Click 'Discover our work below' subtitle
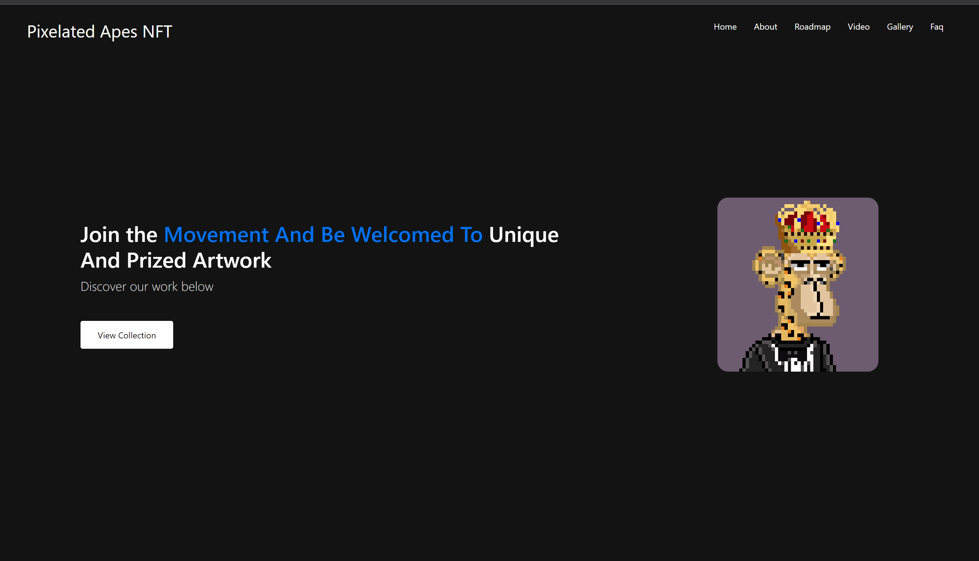979x561 pixels. pos(147,287)
